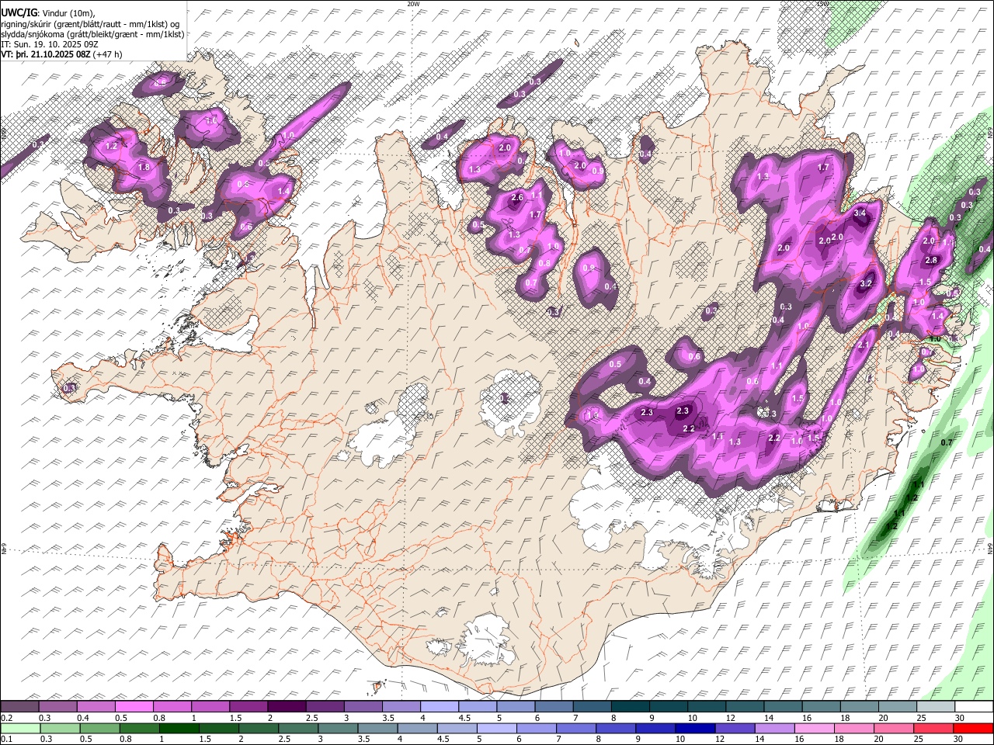This screenshot has width=994, height=745.
Task: Select the dark green 1–1.5 swatch in bottom legend row
Action: point(178,729)
